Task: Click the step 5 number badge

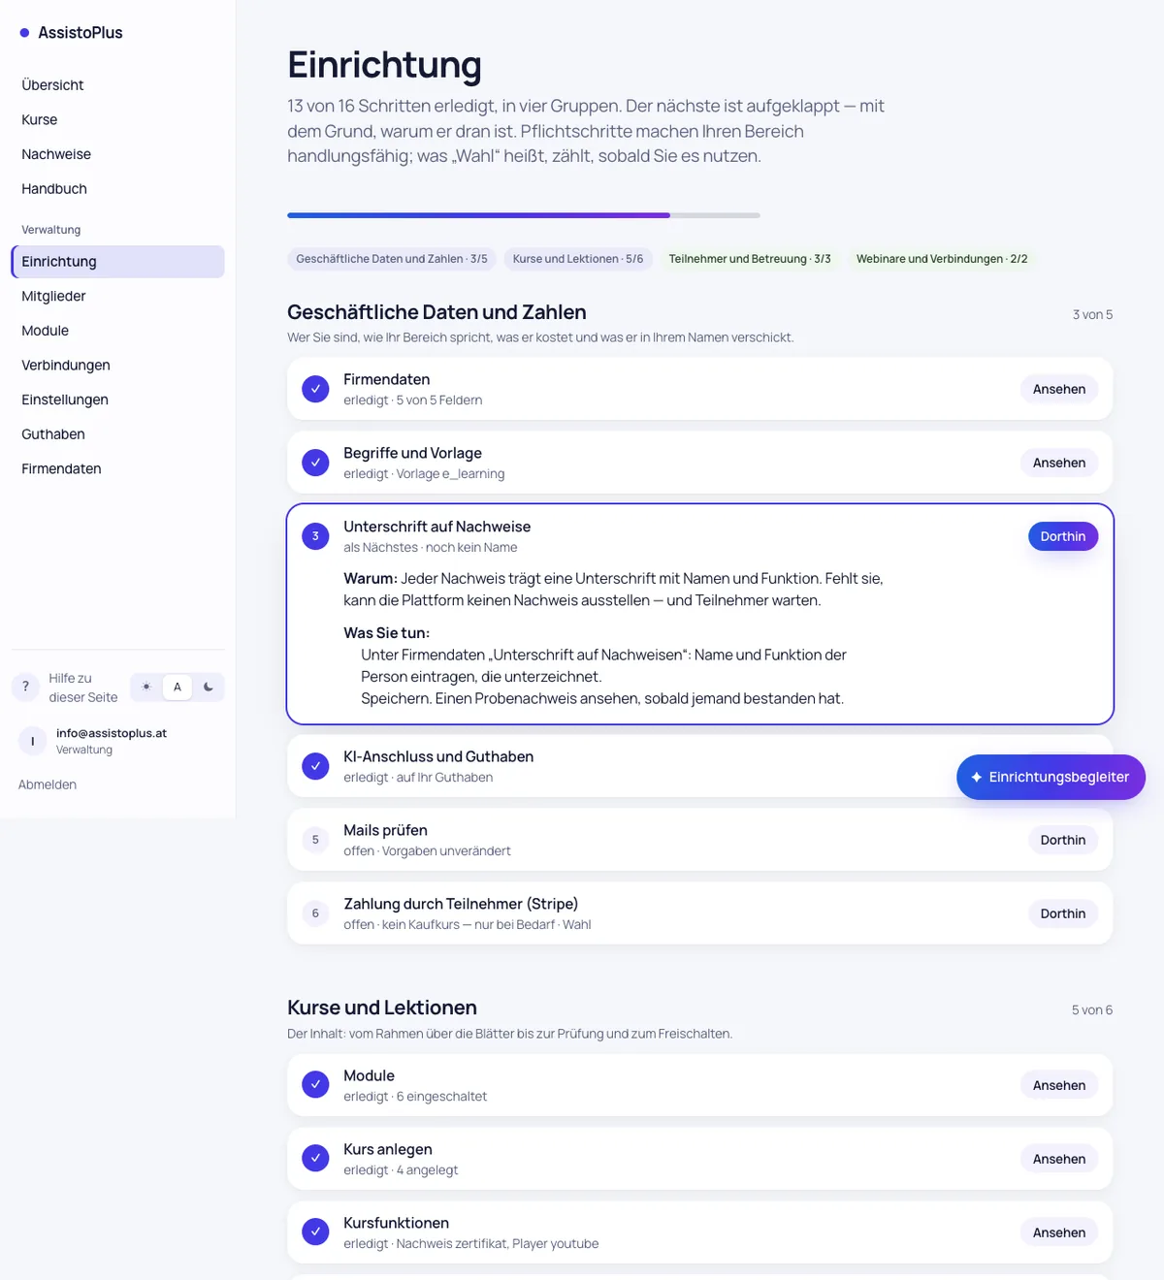Action: click(315, 840)
